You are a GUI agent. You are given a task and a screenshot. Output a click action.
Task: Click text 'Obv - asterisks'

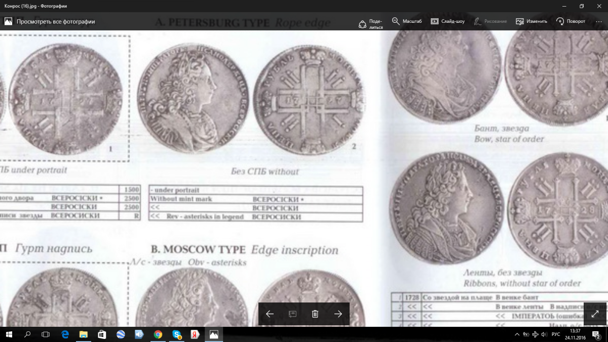[217, 262]
